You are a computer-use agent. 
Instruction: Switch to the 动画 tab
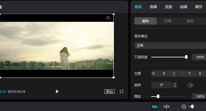click(183, 7)
